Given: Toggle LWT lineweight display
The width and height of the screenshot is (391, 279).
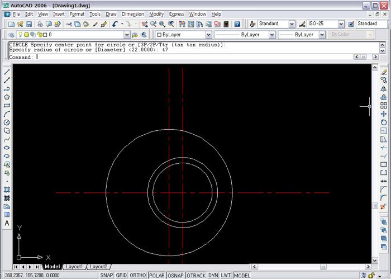Looking at the screenshot, I should point(226,275).
